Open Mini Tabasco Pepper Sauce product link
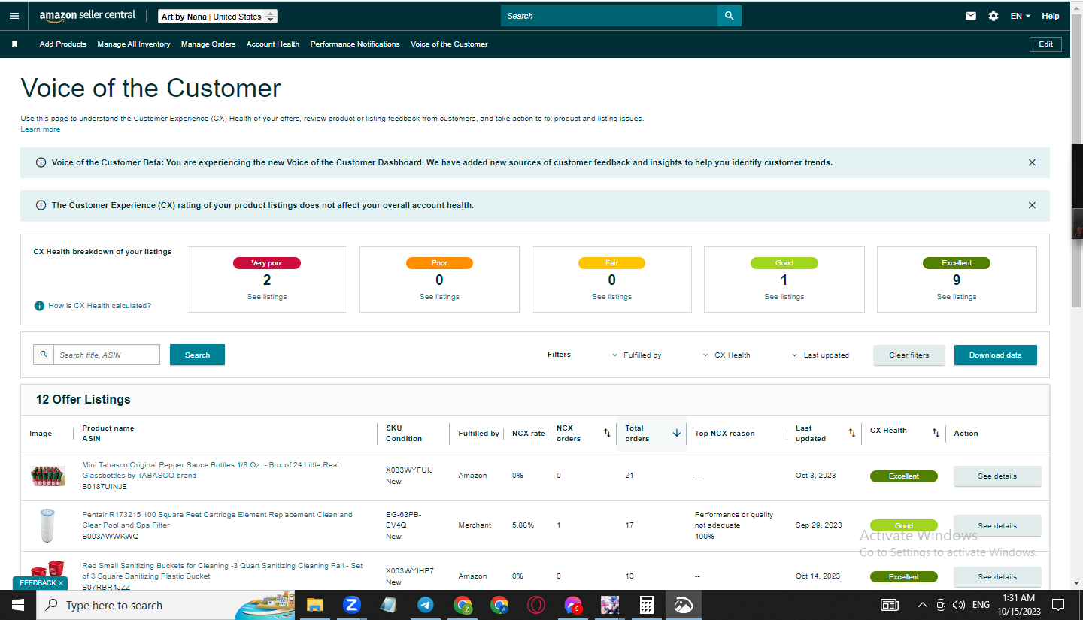1083x620 pixels. coord(210,470)
